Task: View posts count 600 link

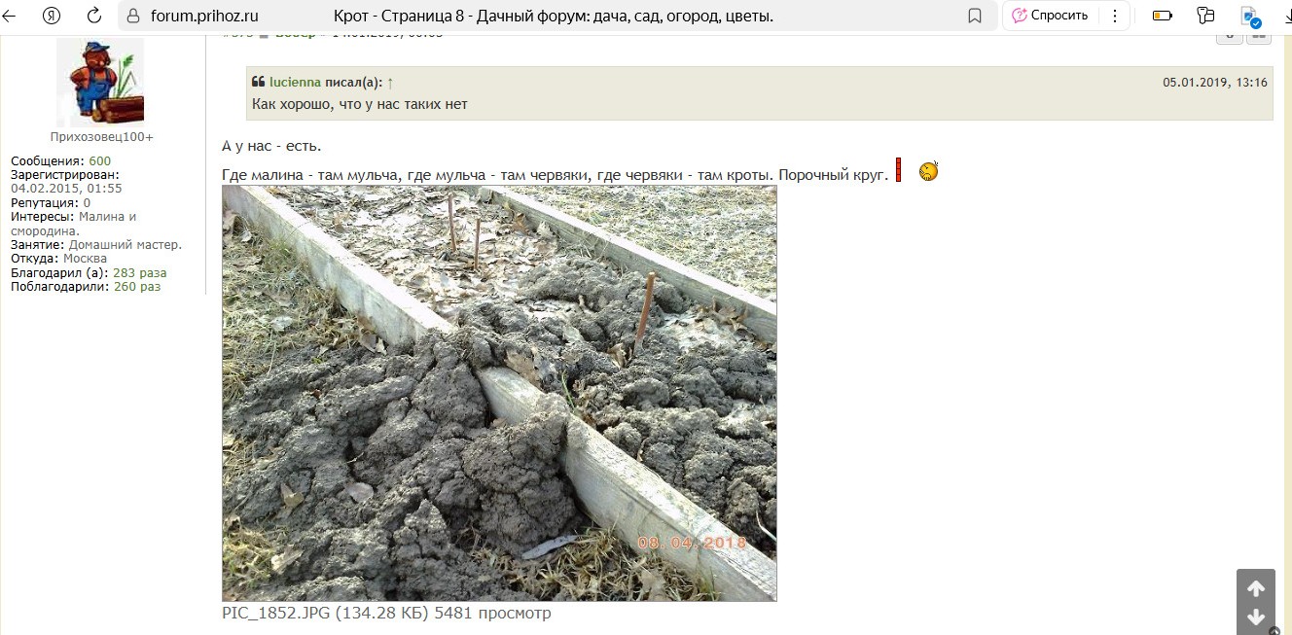Action: [x=100, y=161]
